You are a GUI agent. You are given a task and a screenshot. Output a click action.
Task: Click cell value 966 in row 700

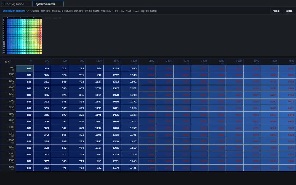pos(95,68)
